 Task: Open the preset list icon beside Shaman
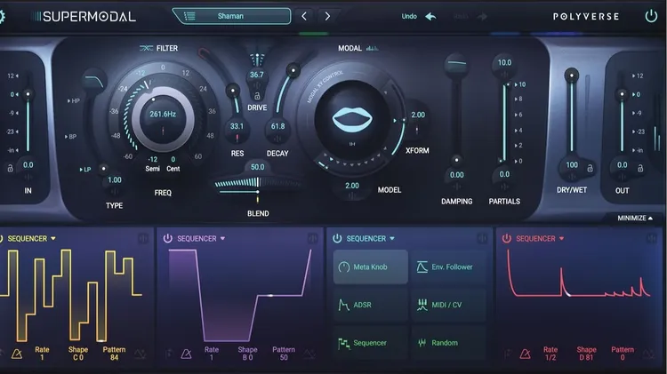click(189, 16)
